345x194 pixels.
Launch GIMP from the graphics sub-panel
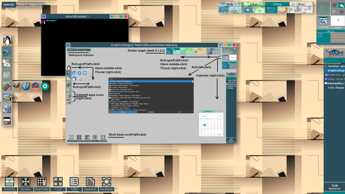pos(16,86)
